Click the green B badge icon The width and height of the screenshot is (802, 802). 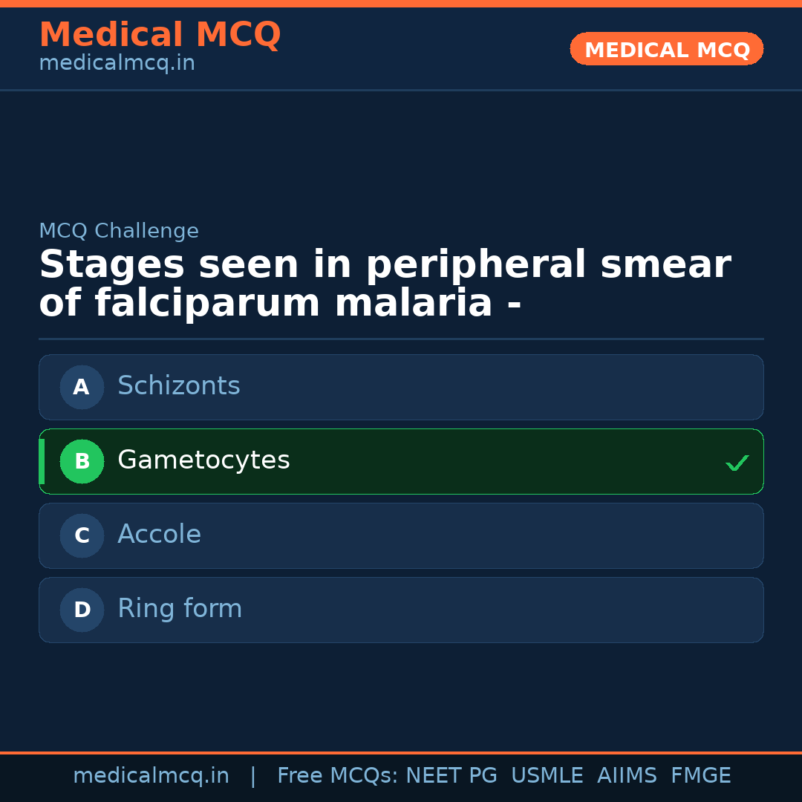pos(82,461)
